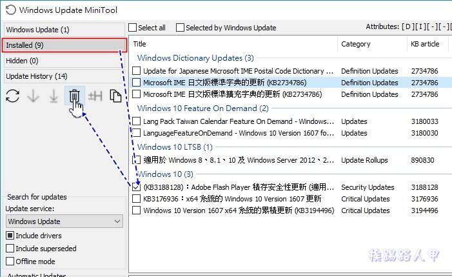Enable Include superseded option

[10, 249]
